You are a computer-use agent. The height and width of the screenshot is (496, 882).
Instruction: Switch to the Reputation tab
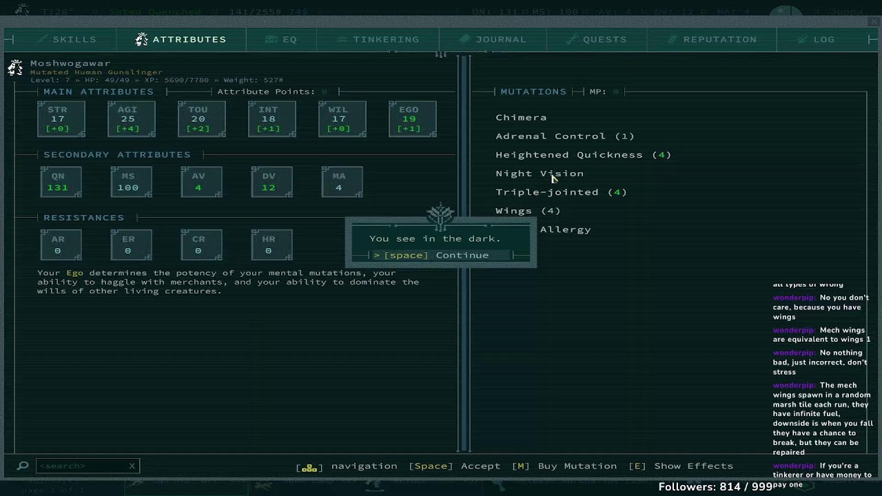711,39
